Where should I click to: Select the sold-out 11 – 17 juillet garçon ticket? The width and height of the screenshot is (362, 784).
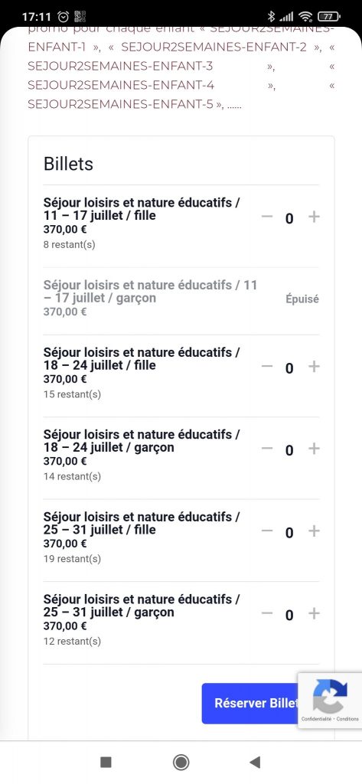point(181,299)
